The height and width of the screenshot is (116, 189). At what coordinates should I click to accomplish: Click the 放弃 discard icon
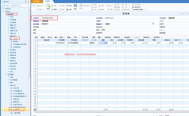67,10
